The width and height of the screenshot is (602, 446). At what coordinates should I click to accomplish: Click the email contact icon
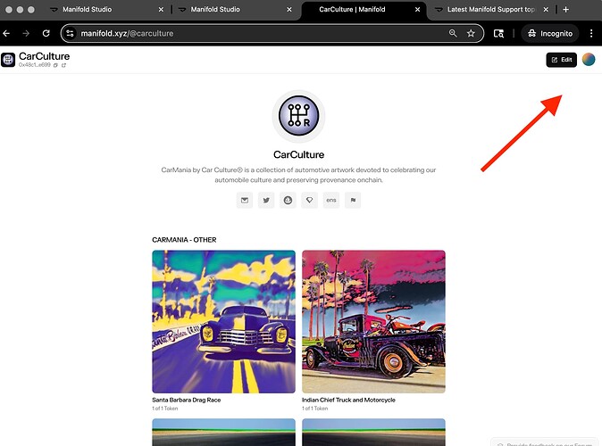245,200
